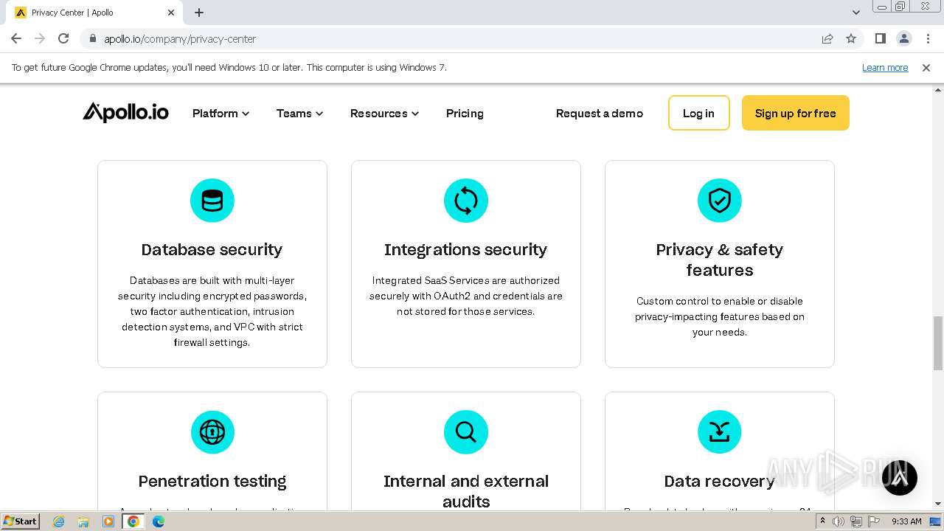Click the taskbar clock 9:33 AM
Viewport: 944px width, 531px height.
click(x=906, y=521)
